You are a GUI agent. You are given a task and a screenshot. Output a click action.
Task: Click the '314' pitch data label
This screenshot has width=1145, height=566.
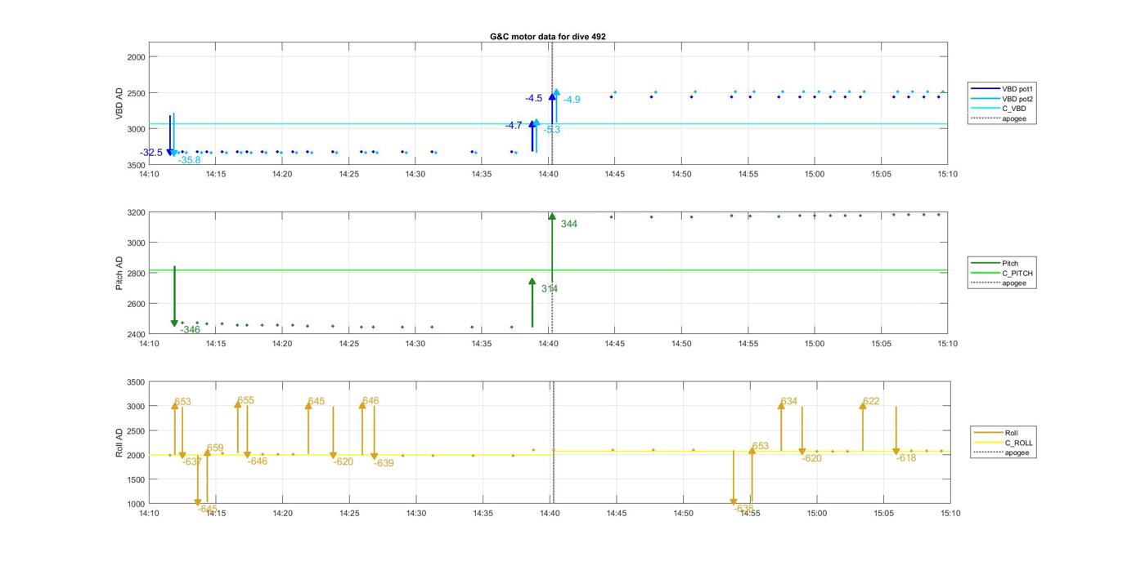pos(550,288)
